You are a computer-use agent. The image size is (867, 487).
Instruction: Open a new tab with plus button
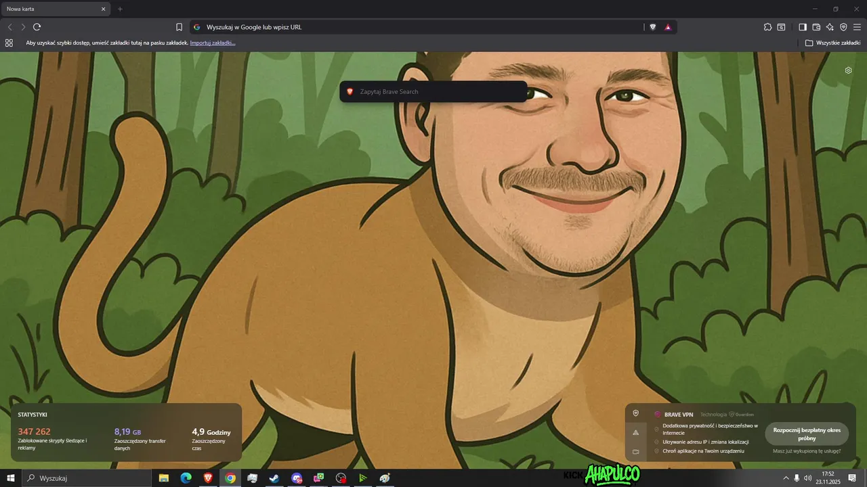tap(120, 9)
